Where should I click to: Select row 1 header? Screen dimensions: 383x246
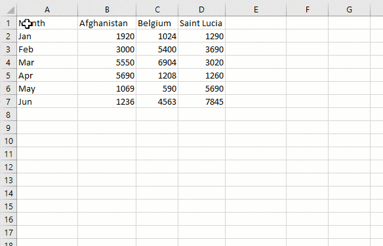9,23
